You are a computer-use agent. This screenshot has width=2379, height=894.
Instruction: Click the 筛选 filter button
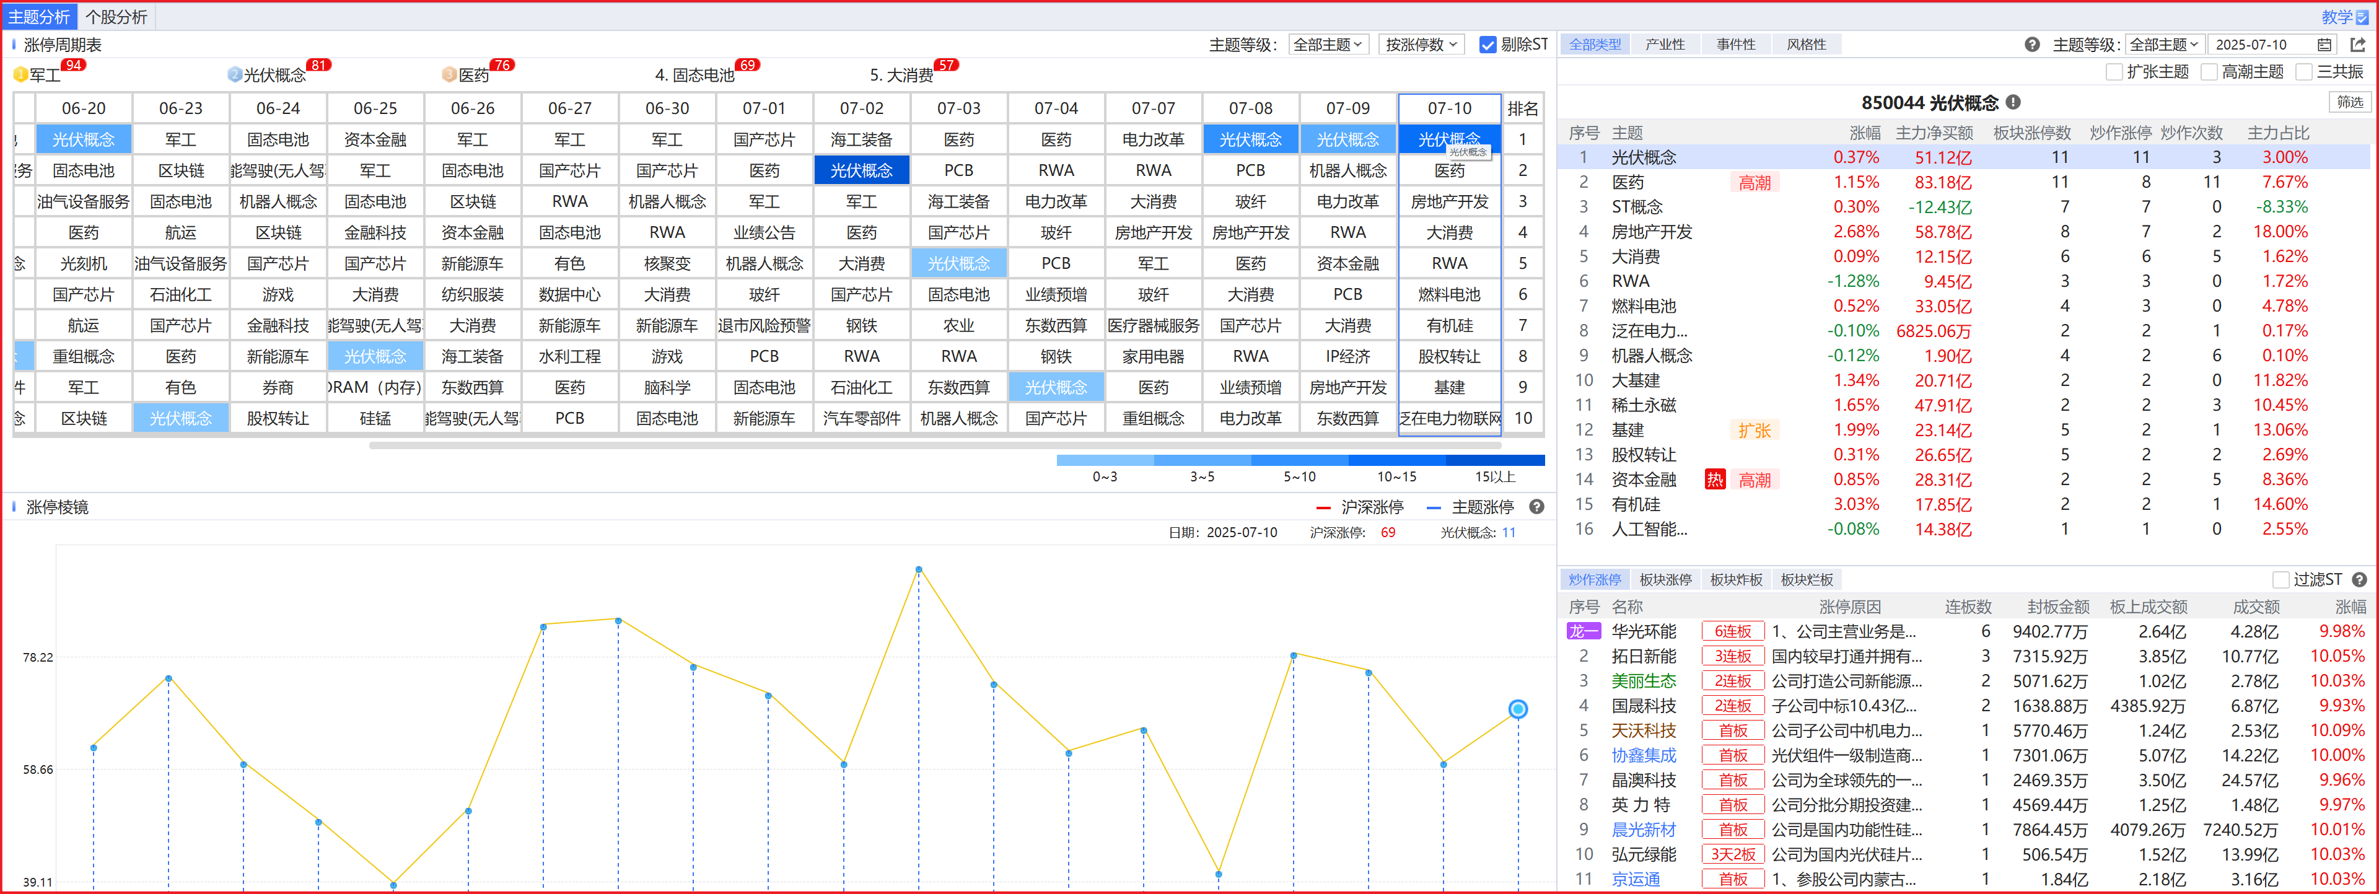coord(2351,102)
